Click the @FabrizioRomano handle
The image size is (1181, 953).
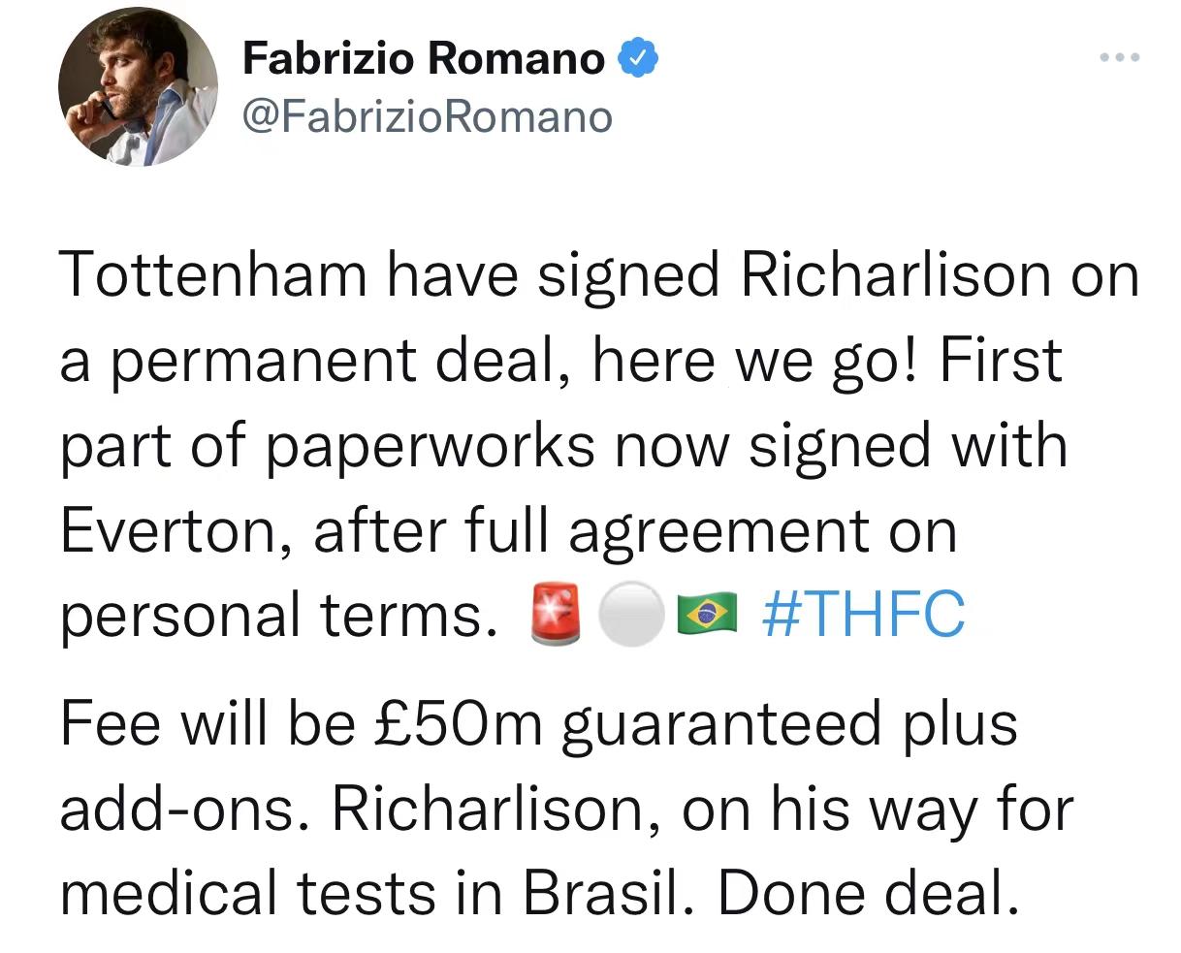click(x=427, y=115)
